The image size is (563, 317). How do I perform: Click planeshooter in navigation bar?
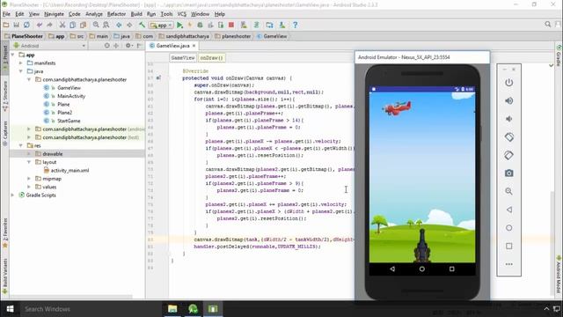[232, 36]
